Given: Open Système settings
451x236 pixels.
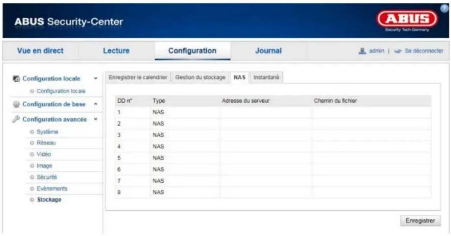Looking at the screenshot, I should 48,132.
